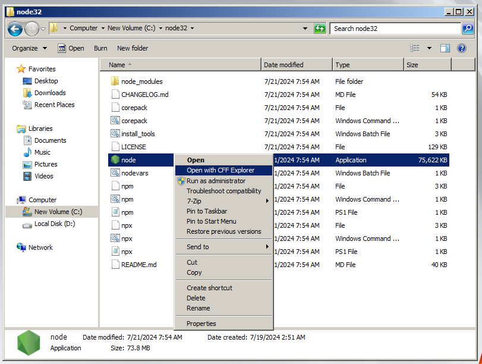Choose Open in the context menu
Screen dimensions: 482x364
[223, 160]
